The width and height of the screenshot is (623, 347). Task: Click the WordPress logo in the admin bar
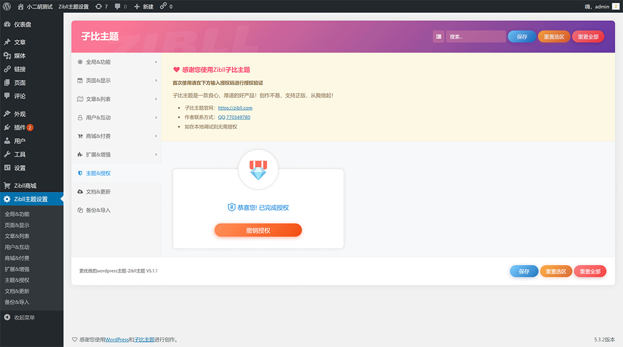point(7,7)
